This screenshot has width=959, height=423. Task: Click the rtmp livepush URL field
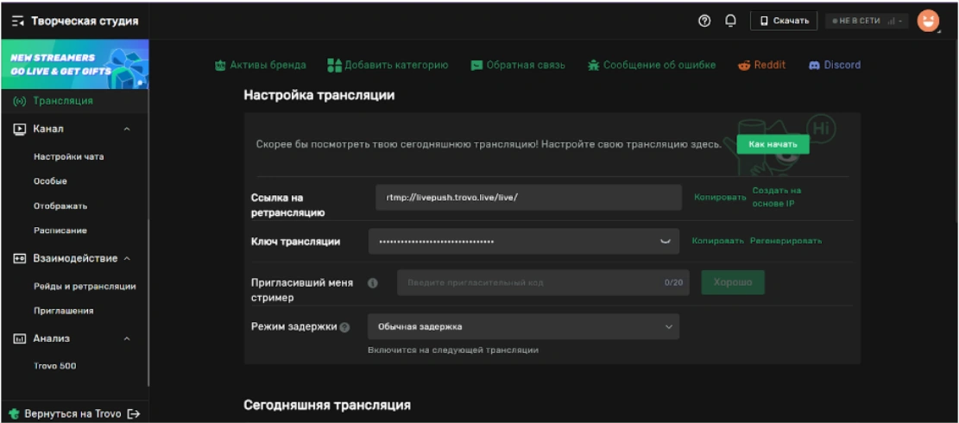(528, 198)
